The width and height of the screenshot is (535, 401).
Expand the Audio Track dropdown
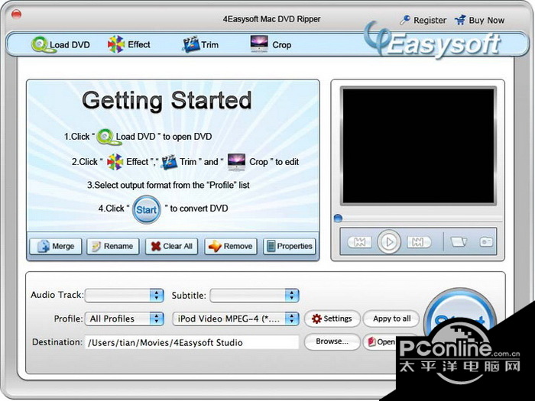124,296
